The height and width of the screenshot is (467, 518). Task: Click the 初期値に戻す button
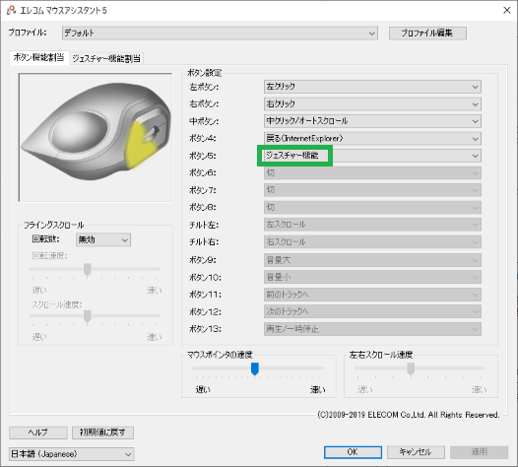pos(102,433)
